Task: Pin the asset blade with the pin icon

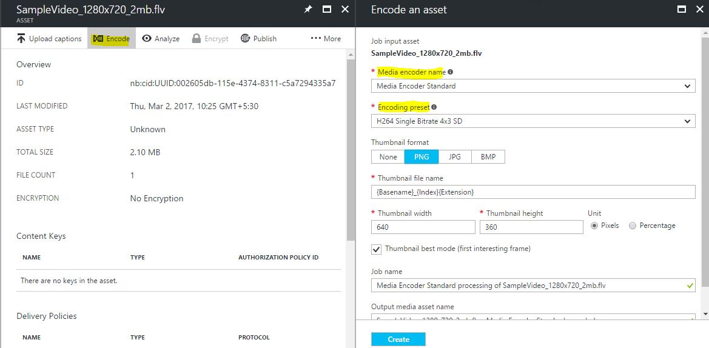Action: tap(308, 10)
